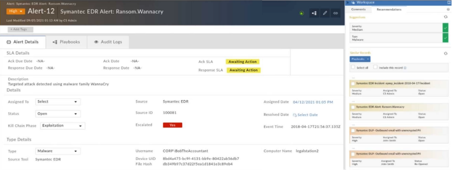Tick the Select all checkbox
The height and width of the screenshot is (170, 452).
tap(353, 67)
